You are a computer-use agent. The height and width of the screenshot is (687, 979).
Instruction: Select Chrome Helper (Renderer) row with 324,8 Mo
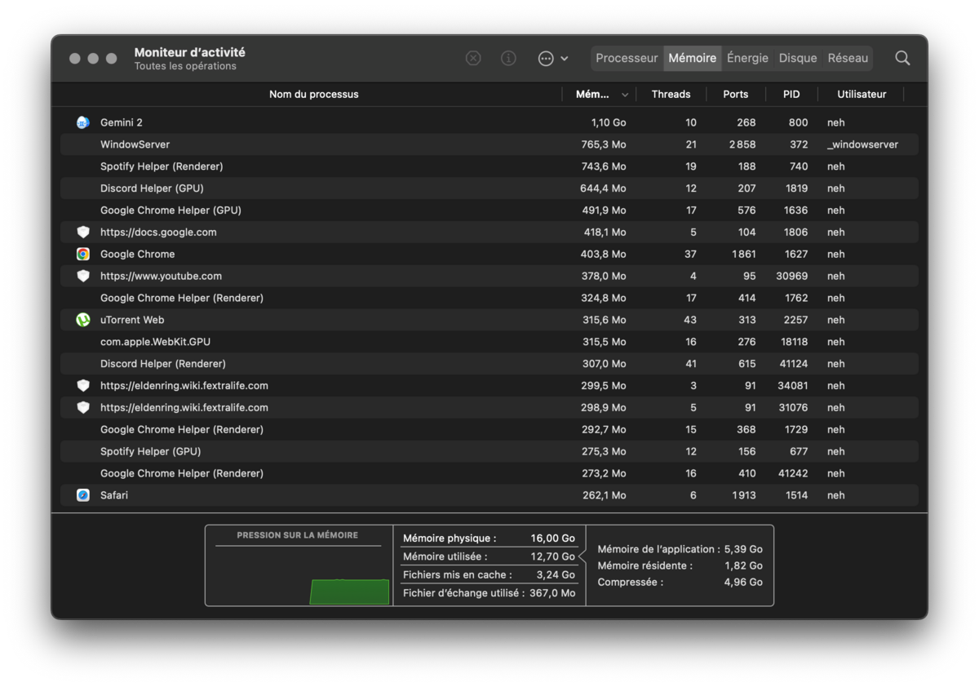489,298
